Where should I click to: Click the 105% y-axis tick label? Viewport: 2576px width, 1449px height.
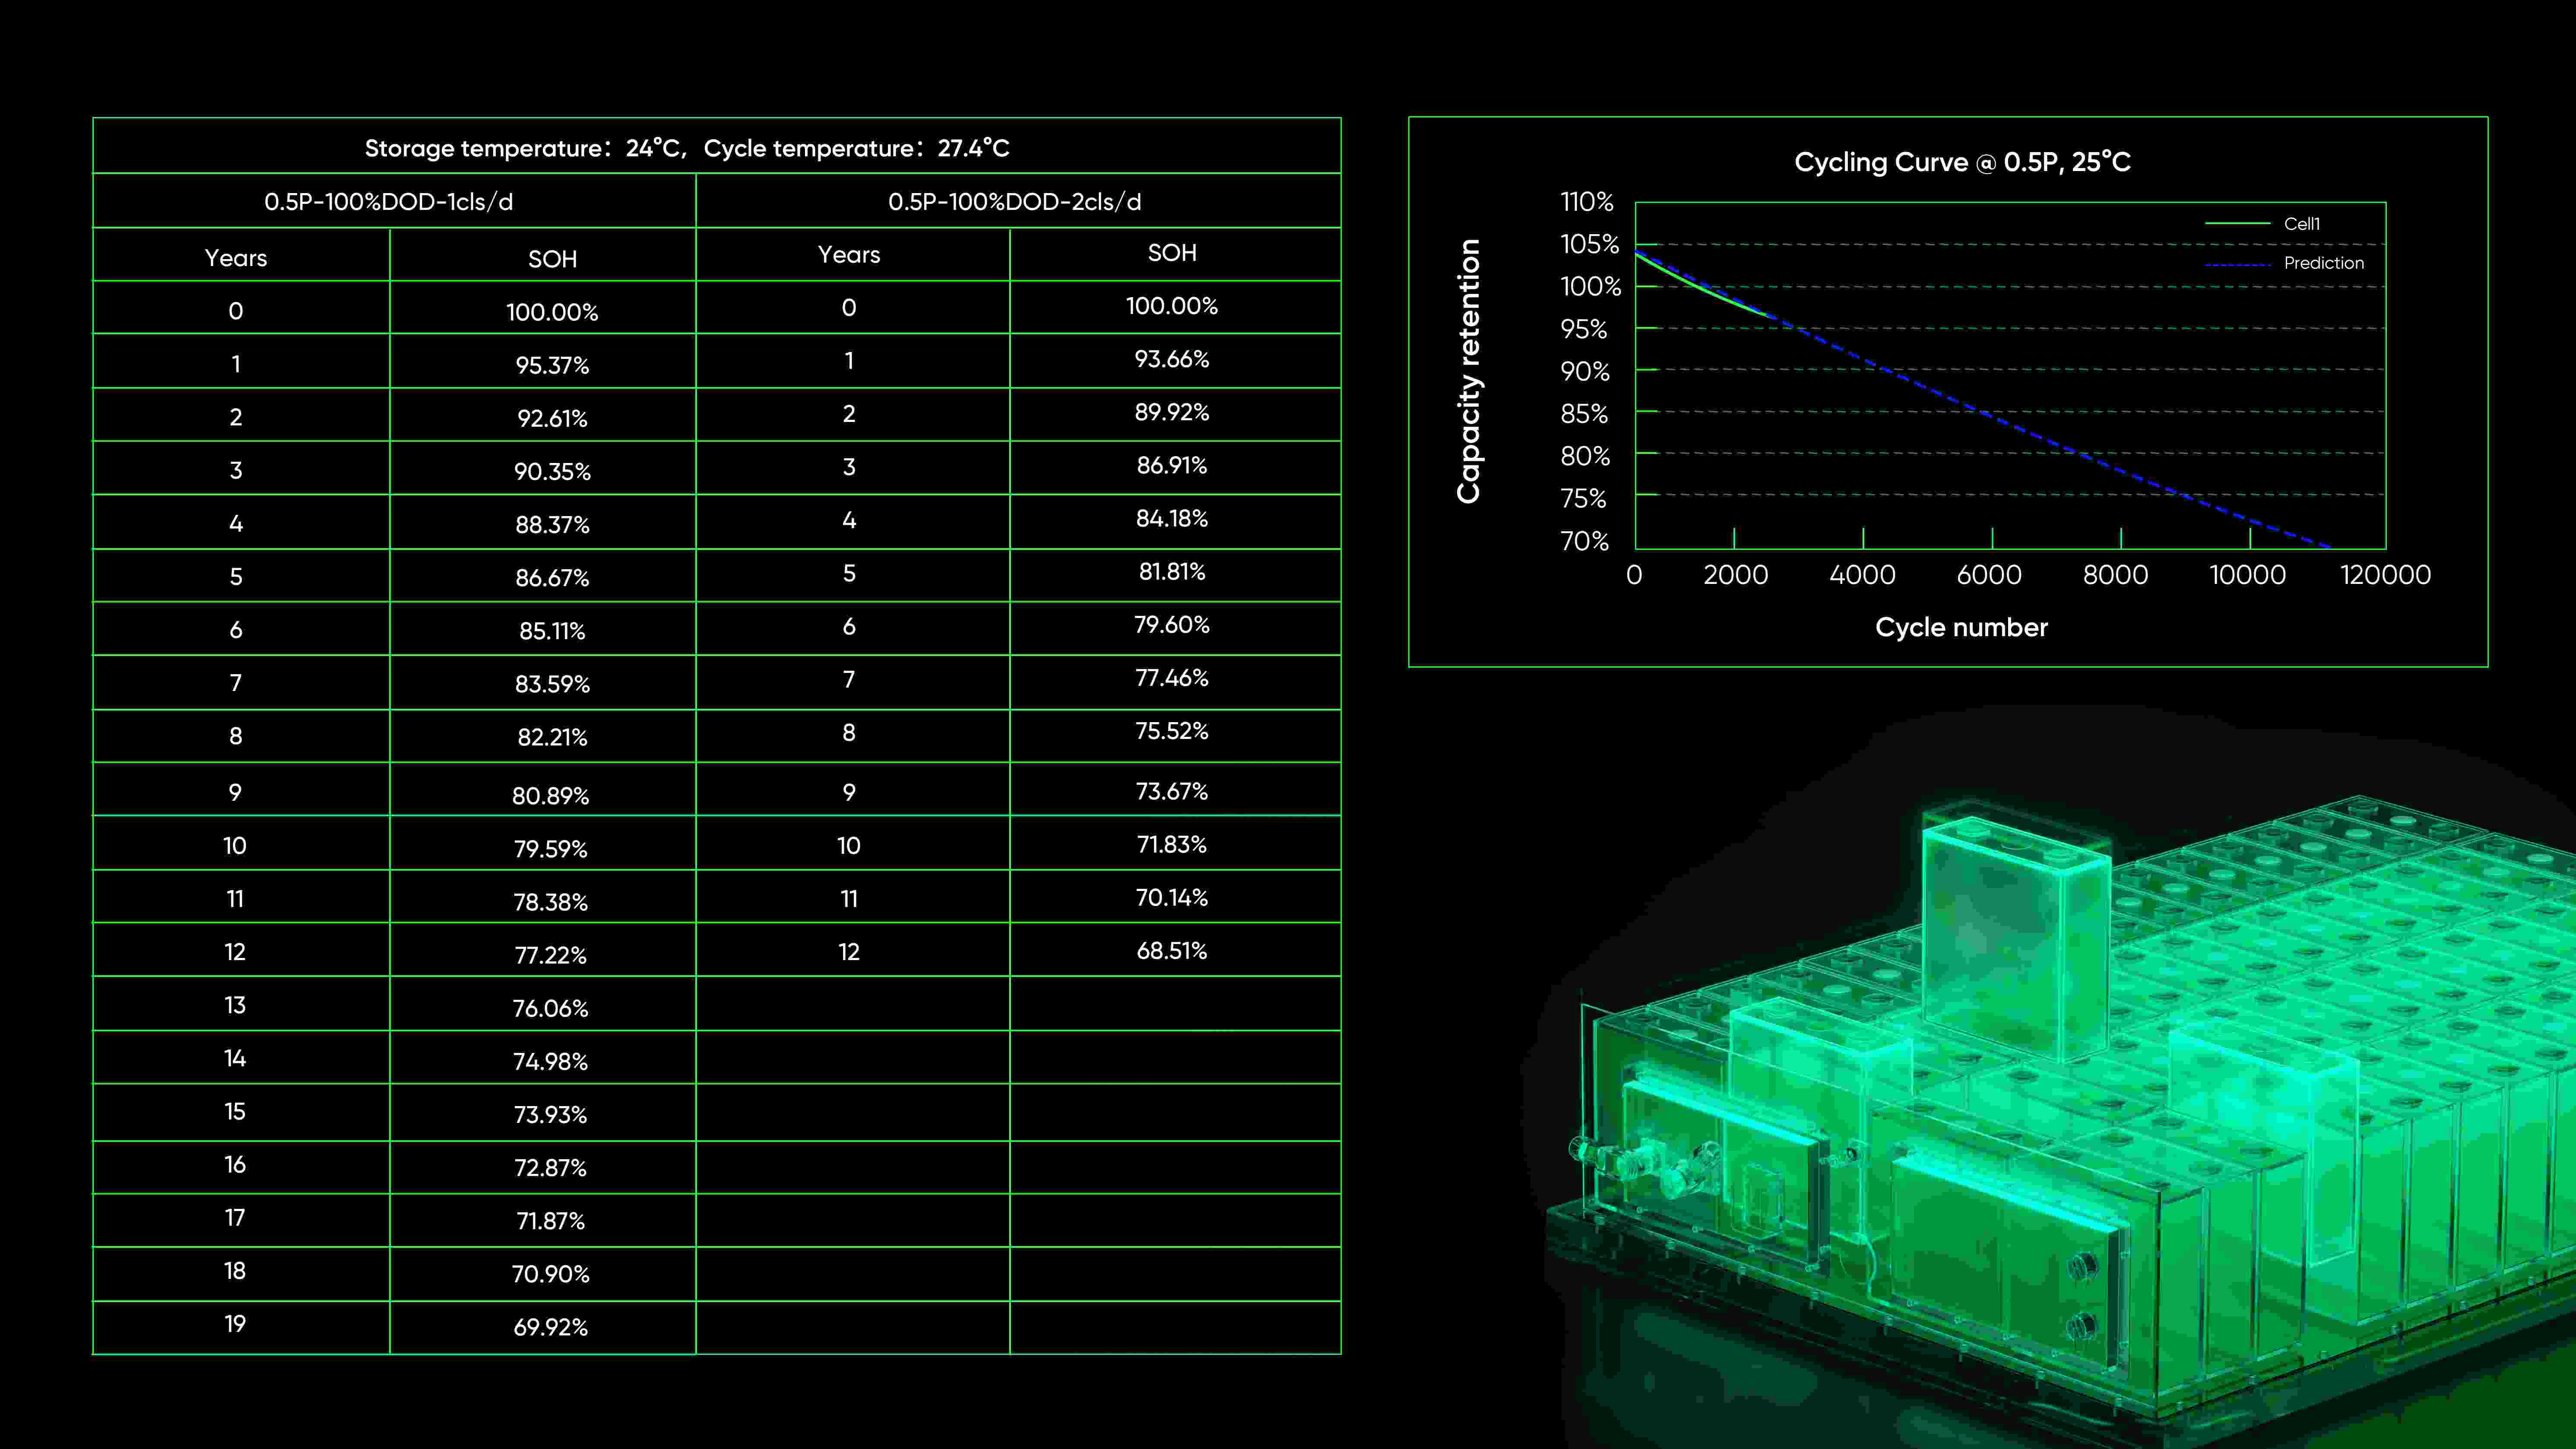pyautogui.click(x=1589, y=244)
